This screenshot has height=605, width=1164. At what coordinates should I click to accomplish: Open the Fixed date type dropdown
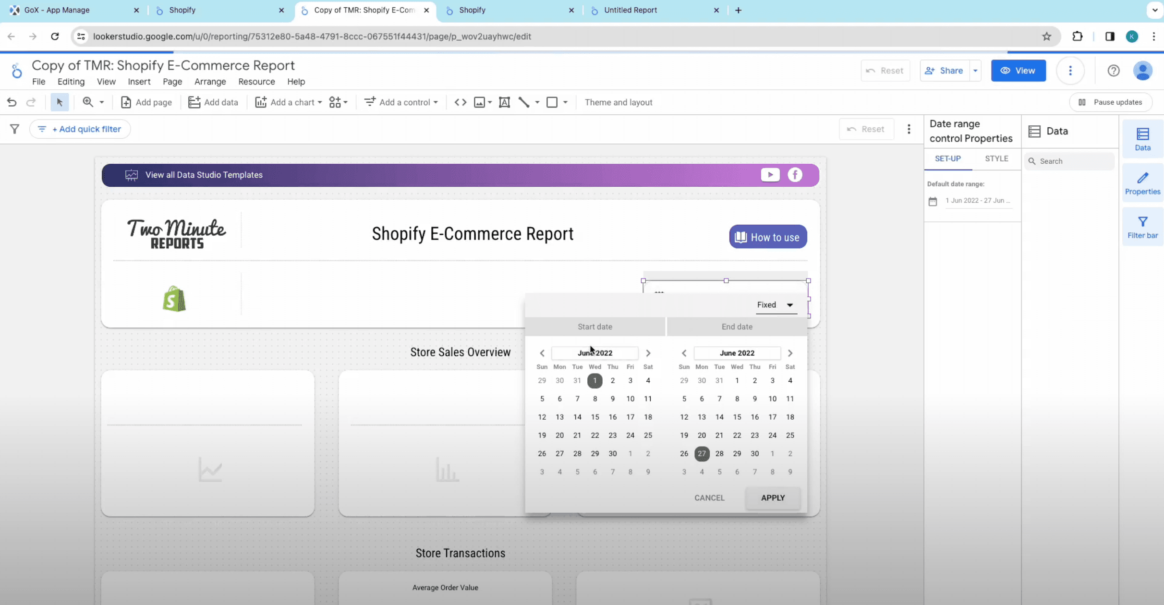776,305
